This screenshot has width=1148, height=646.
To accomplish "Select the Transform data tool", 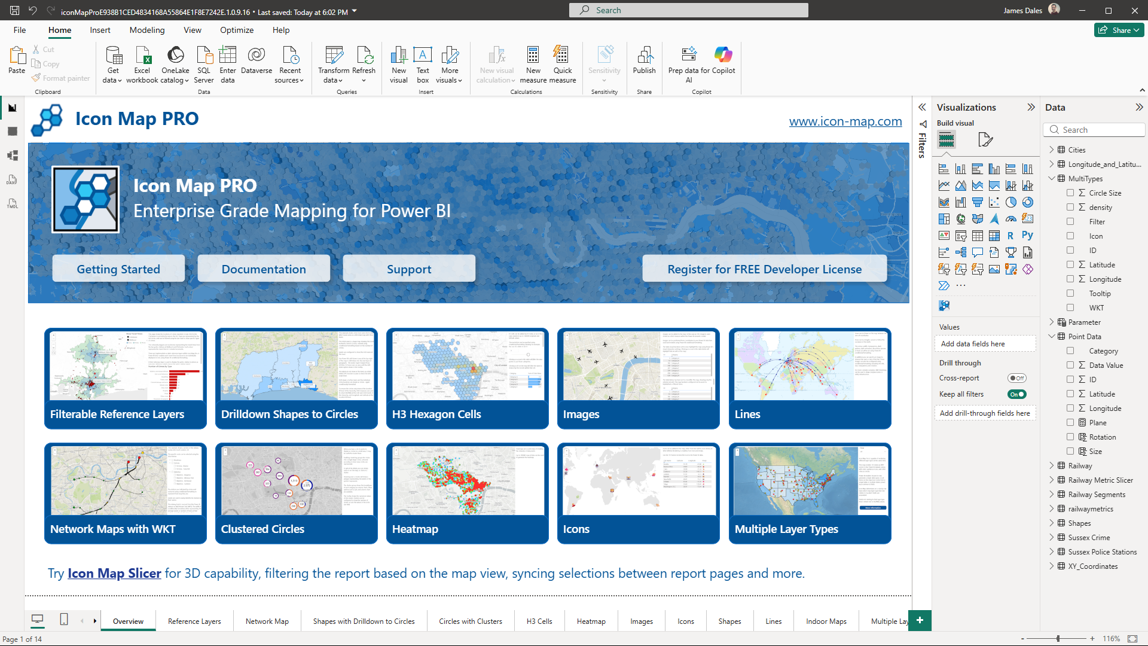I will pyautogui.click(x=333, y=64).
